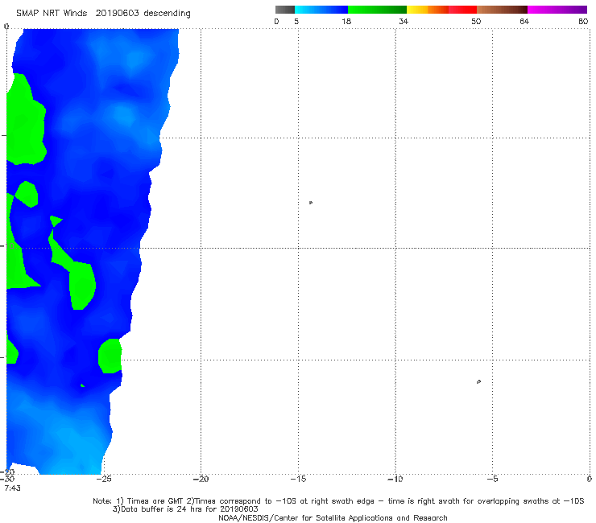Image resolution: width=596 pixels, height=523 pixels.
Task: Click the longitude axis label '-5'
Action: tap(492, 479)
